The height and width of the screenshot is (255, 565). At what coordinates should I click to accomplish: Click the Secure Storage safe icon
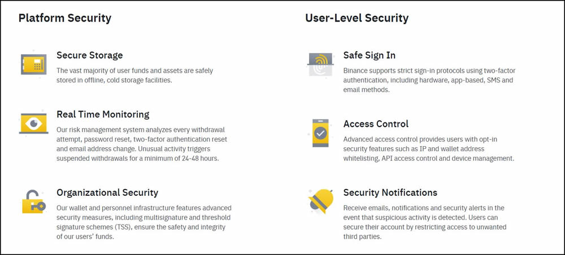[33, 65]
